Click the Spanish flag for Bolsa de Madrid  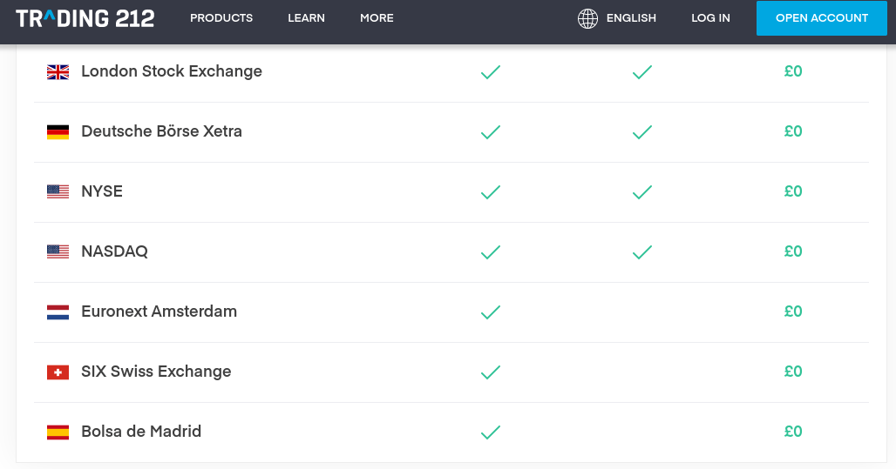(58, 432)
